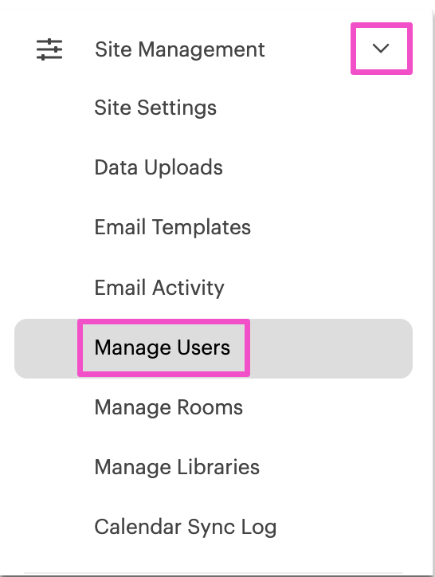The width and height of the screenshot is (435, 577).
Task: Choose the Email Activity sidebar entry
Action: [159, 288]
